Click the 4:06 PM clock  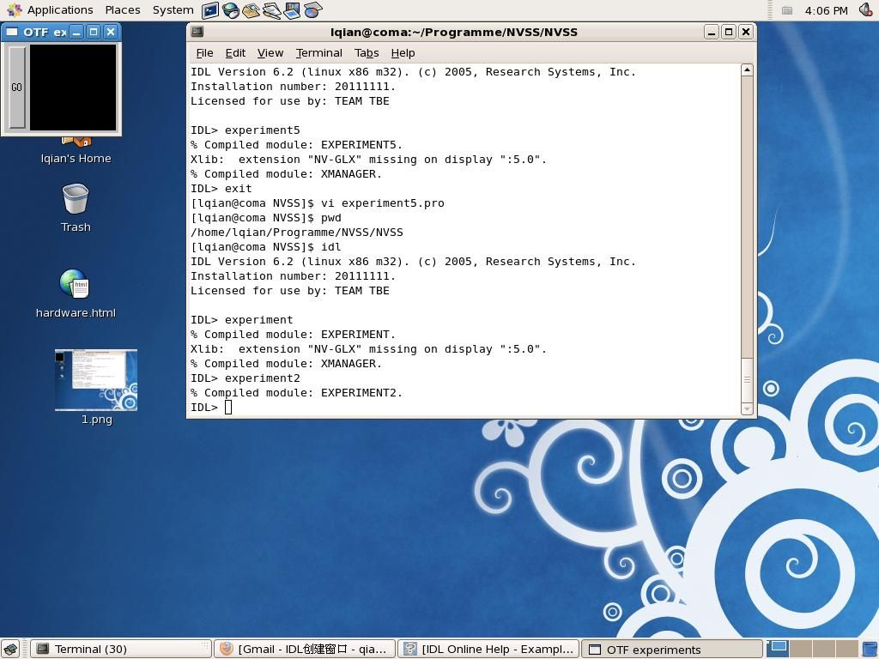click(x=827, y=10)
